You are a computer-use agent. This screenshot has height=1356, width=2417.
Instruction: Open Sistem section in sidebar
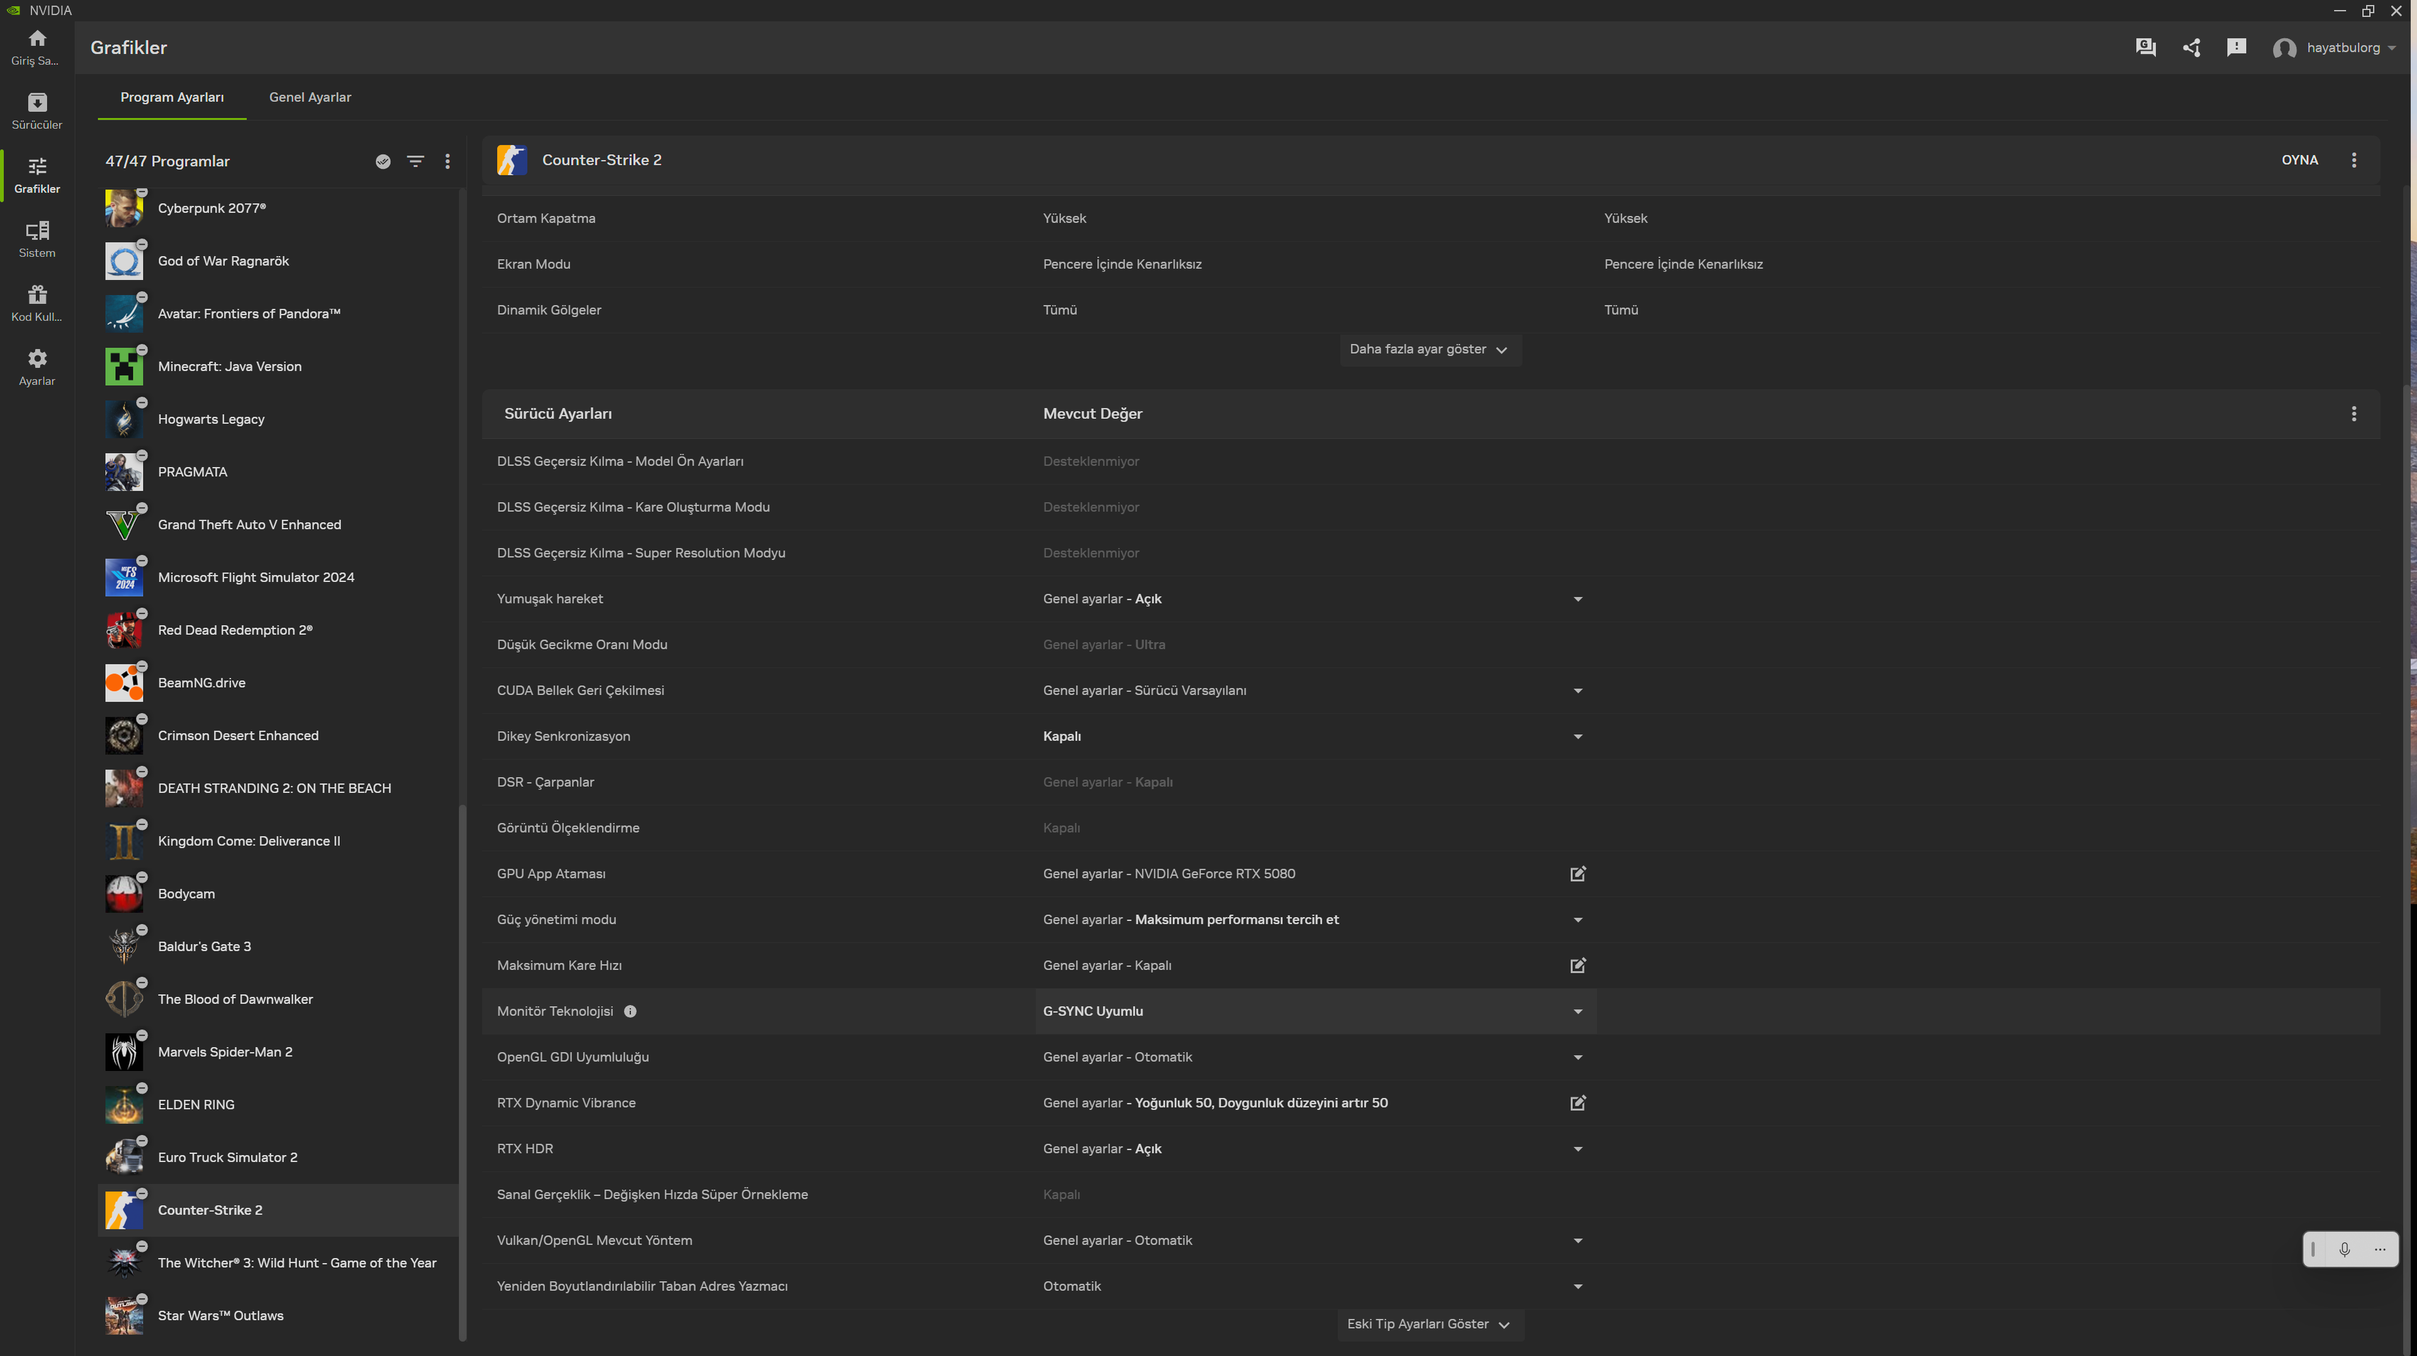[37, 239]
